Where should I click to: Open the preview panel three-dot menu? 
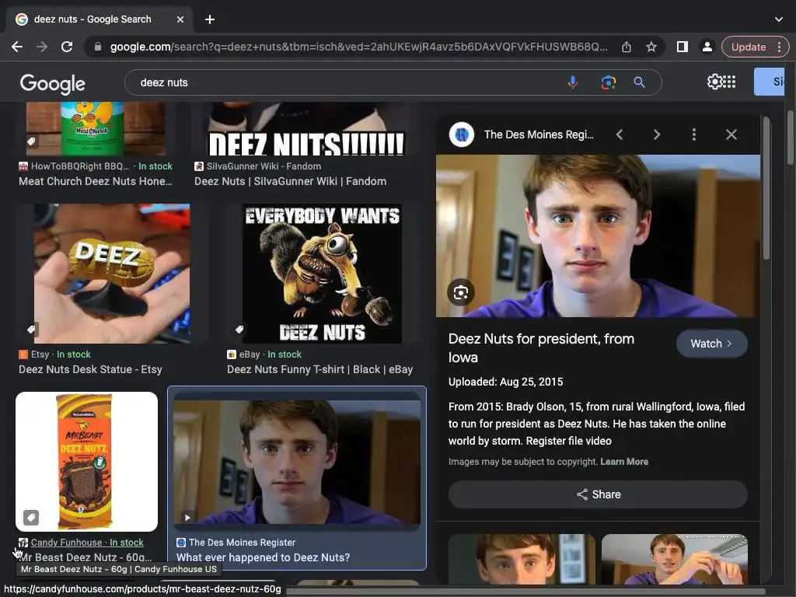tap(694, 134)
